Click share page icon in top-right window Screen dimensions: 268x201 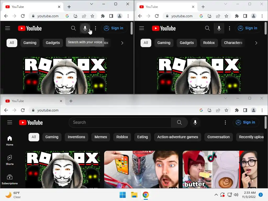tap(218, 16)
